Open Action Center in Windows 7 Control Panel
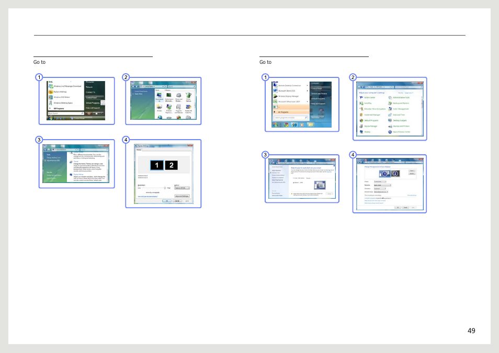 [367, 97]
